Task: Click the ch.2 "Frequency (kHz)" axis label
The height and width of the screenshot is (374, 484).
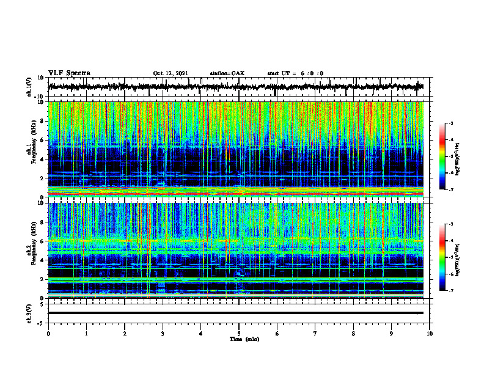Action: (34, 243)
